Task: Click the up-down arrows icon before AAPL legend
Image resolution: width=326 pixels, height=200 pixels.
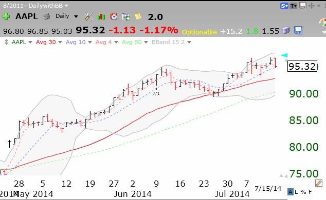Action: point(6,42)
